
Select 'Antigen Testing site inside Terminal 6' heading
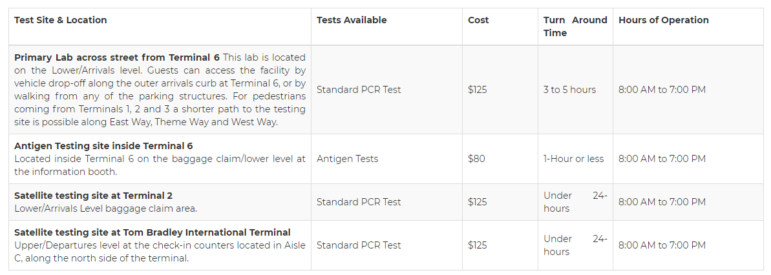click(103, 146)
